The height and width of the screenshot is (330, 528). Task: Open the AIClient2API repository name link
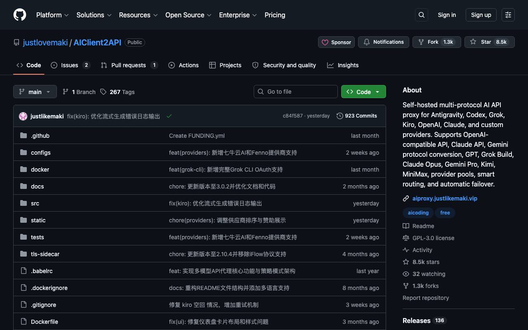(97, 42)
